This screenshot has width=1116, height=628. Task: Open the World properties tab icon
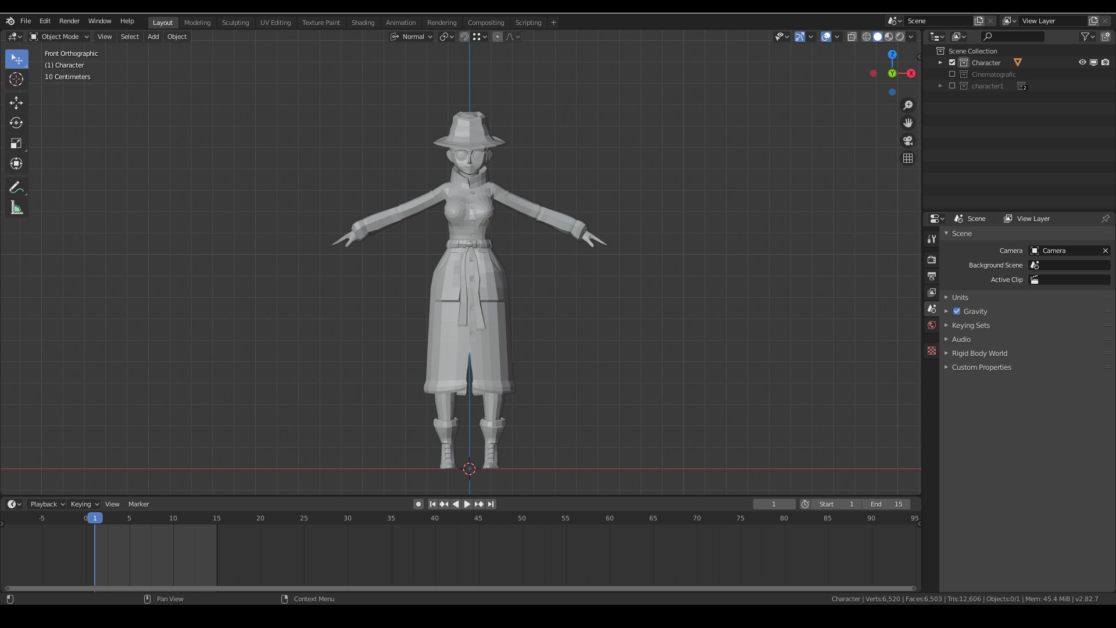coord(932,325)
